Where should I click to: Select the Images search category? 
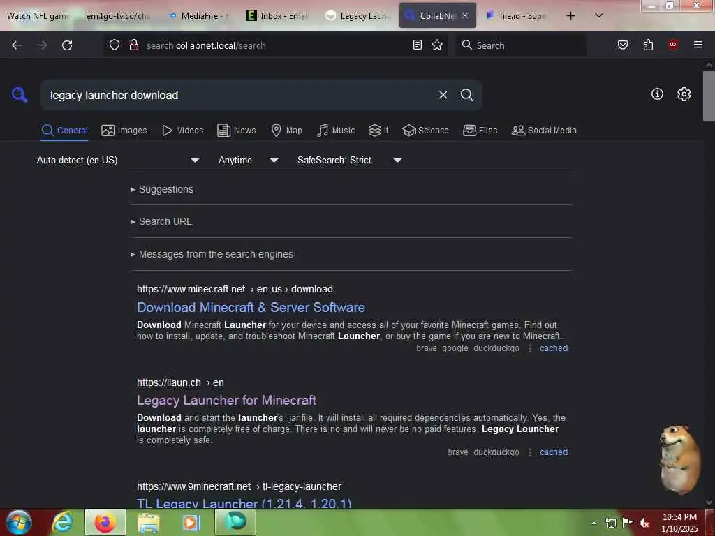[x=124, y=131]
